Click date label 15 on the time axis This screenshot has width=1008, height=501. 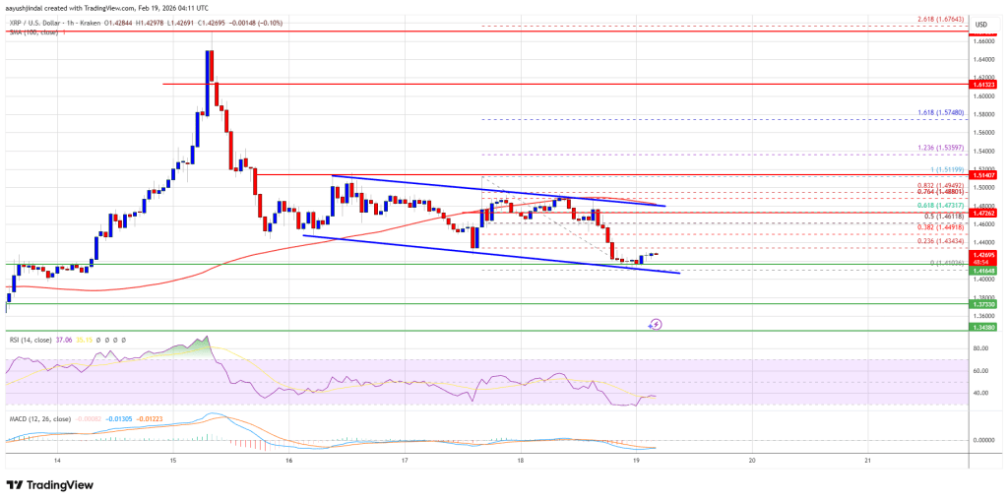[173, 461]
